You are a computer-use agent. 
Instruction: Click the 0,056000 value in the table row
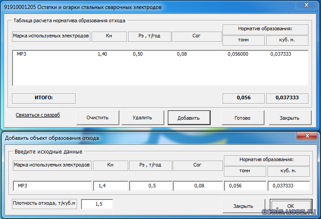[238, 54]
